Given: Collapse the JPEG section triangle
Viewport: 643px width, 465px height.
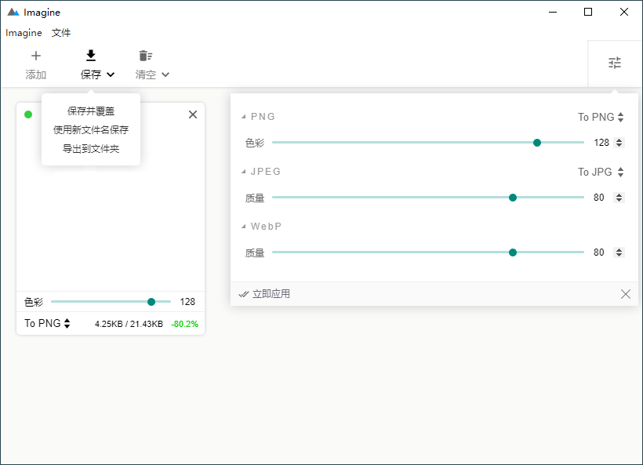Looking at the screenshot, I should click(243, 172).
